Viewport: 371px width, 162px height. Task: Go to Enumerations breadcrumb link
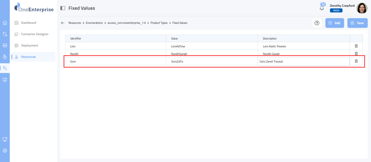pos(94,23)
